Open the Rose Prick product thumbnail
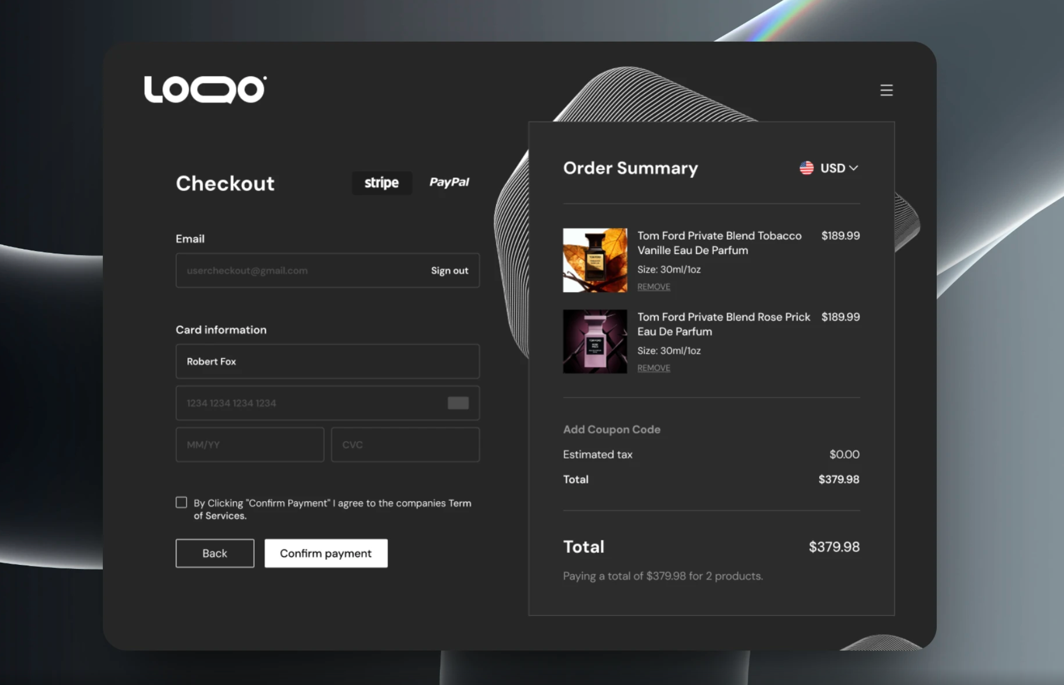Screen dimensions: 1064x685 pos(595,341)
